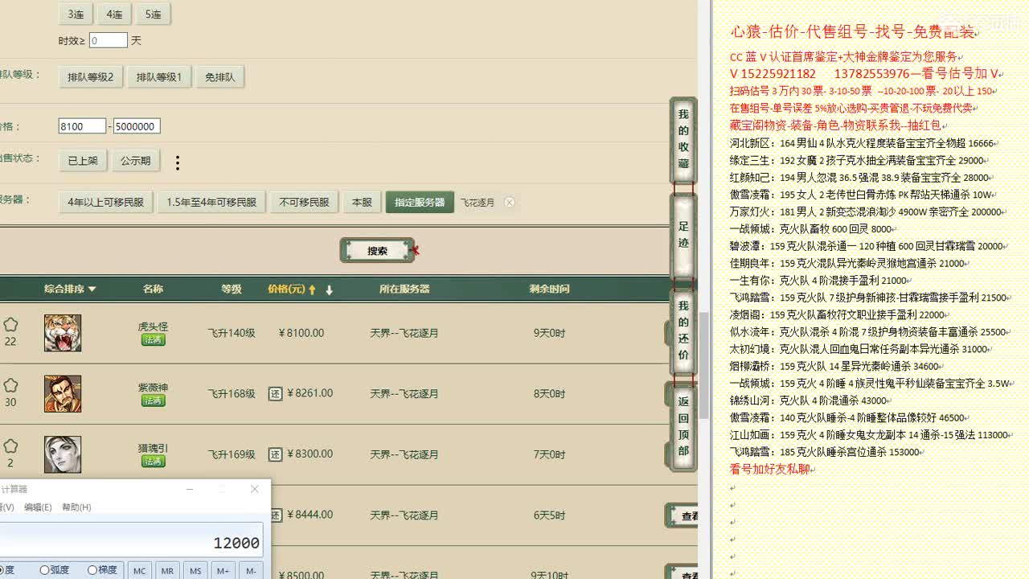The width and height of the screenshot is (1029, 579).
Task: Select 弧度 radio in calculator
Action: (55, 570)
